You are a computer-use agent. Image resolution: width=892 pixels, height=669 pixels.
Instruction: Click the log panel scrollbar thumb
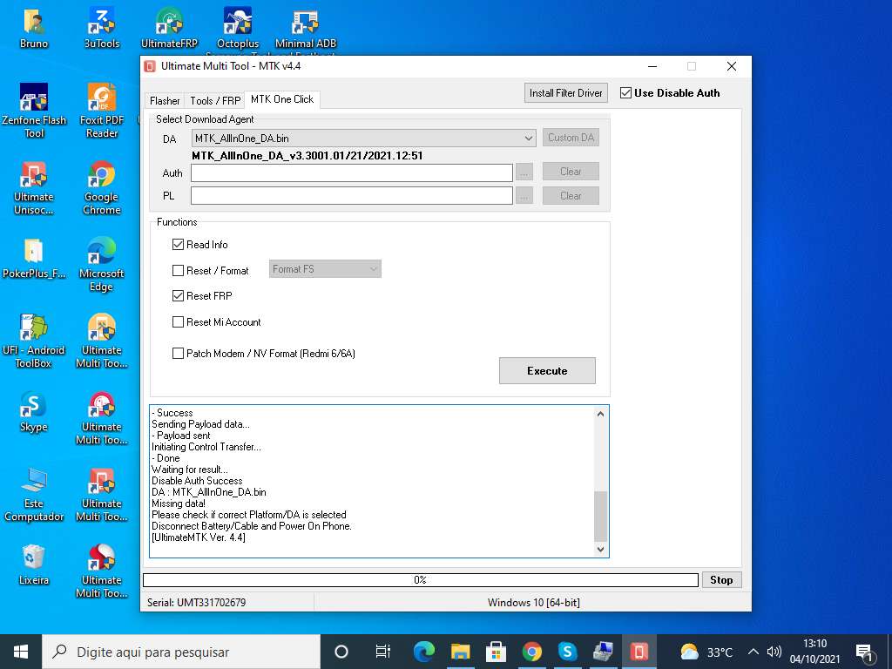[601, 516]
